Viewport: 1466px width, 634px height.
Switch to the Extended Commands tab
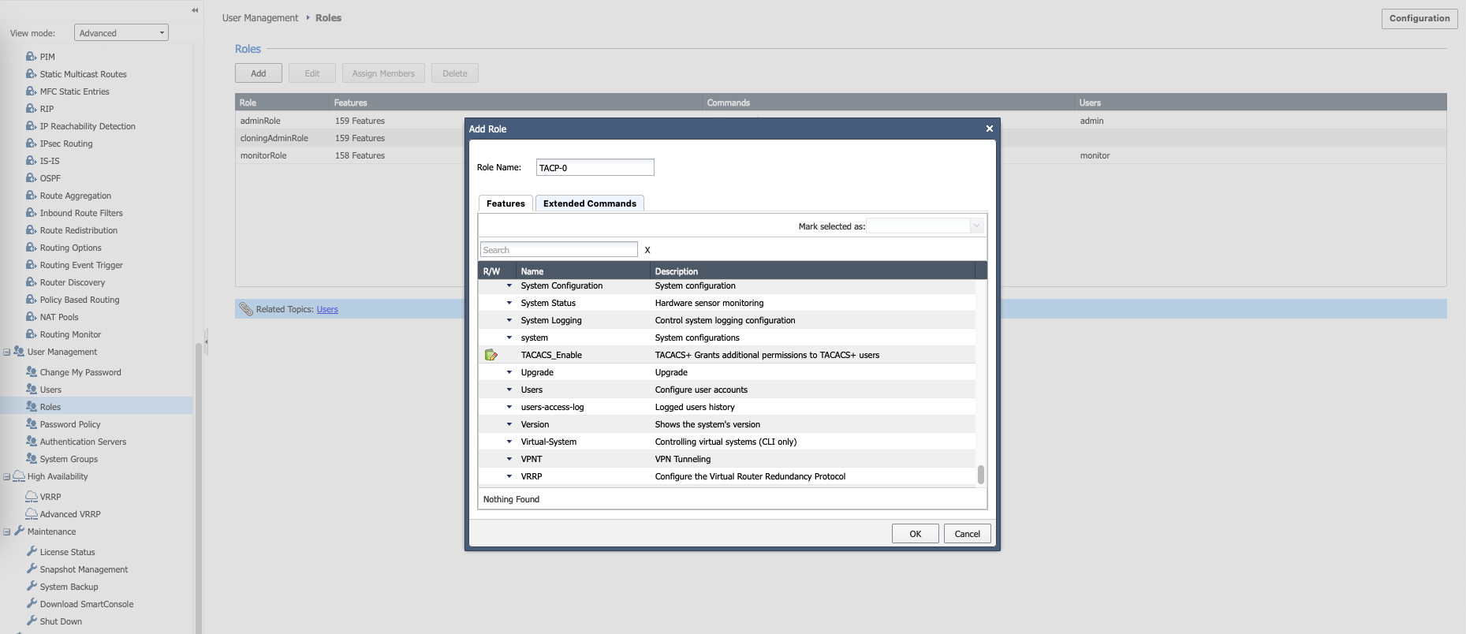pyautogui.click(x=589, y=203)
